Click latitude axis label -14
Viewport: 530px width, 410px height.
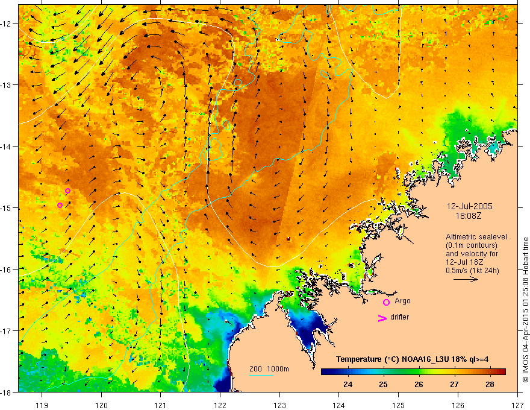coord(6,147)
